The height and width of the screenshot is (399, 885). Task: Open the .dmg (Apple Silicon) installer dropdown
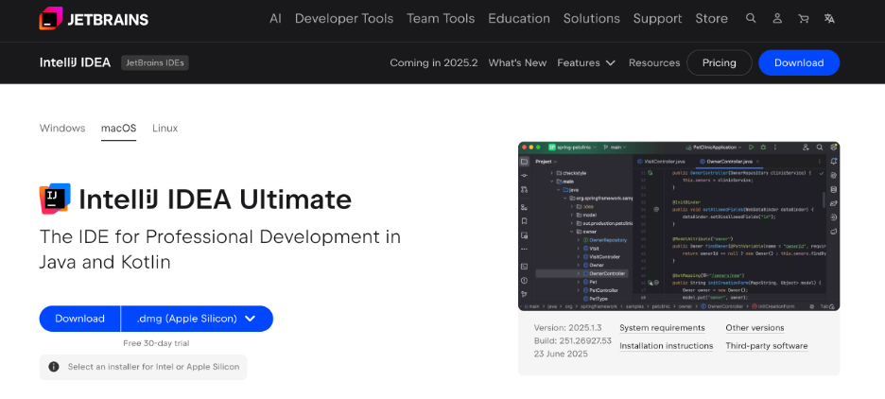(197, 319)
